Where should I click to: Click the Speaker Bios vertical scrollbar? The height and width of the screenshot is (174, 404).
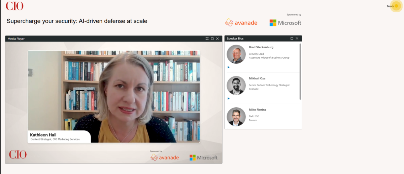click(300, 71)
